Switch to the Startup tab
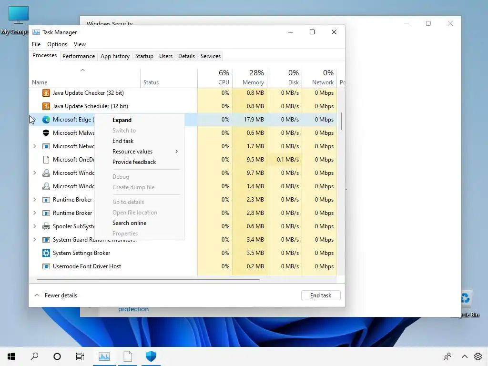The height and width of the screenshot is (366, 488). 144,56
